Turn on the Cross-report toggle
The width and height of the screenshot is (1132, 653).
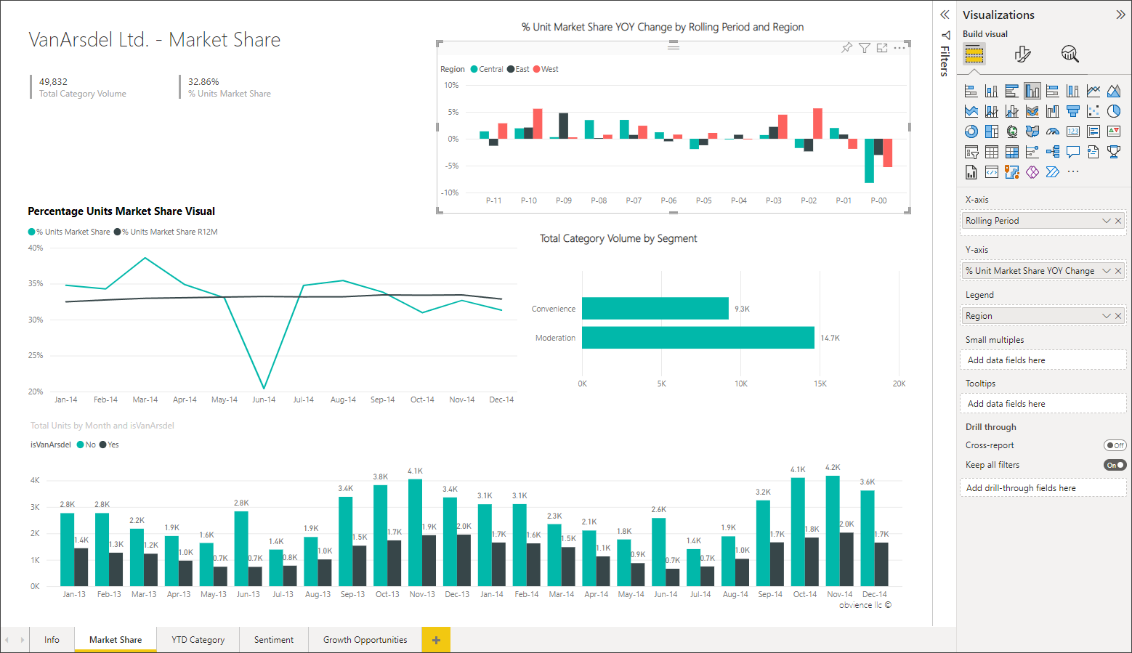1115,445
